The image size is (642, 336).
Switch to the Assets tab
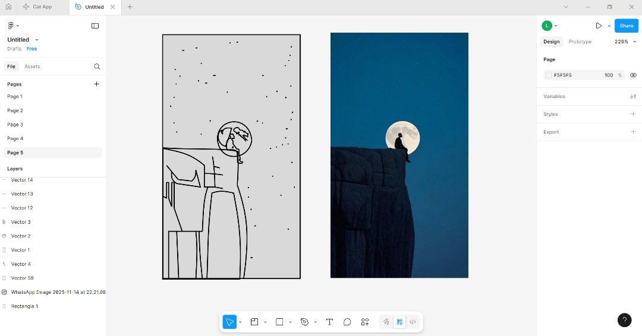pos(32,66)
